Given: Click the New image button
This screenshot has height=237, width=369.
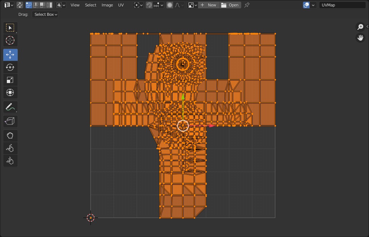Looking at the screenshot, I should tap(209, 5).
